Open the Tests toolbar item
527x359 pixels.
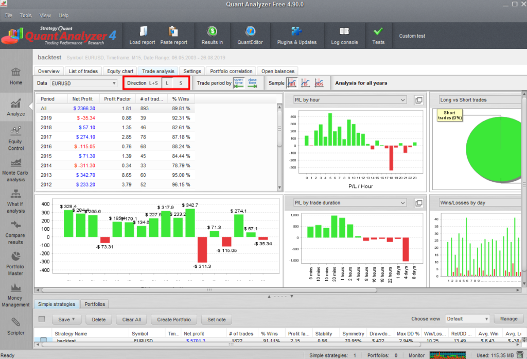pos(378,36)
